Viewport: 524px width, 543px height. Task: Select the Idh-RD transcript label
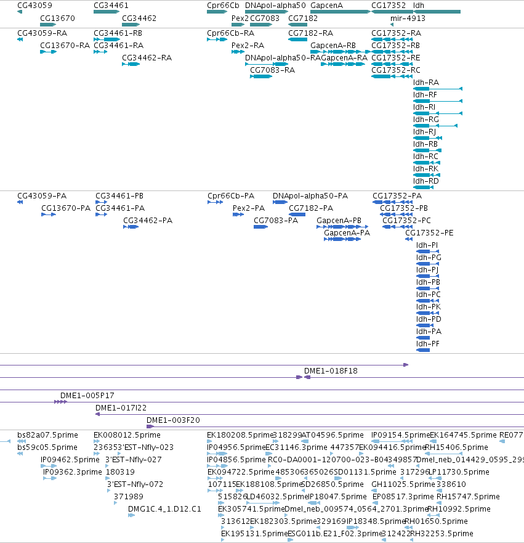[425, 181]
